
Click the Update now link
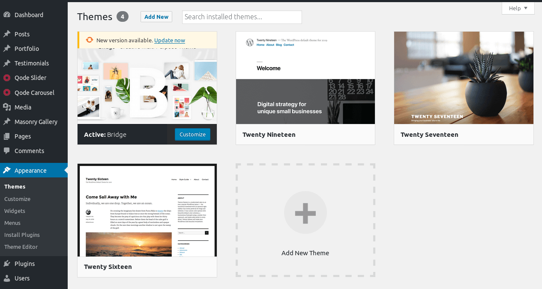pos(170,41)
